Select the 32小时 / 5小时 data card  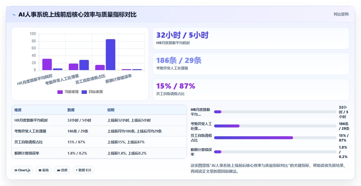coord(251,38)
